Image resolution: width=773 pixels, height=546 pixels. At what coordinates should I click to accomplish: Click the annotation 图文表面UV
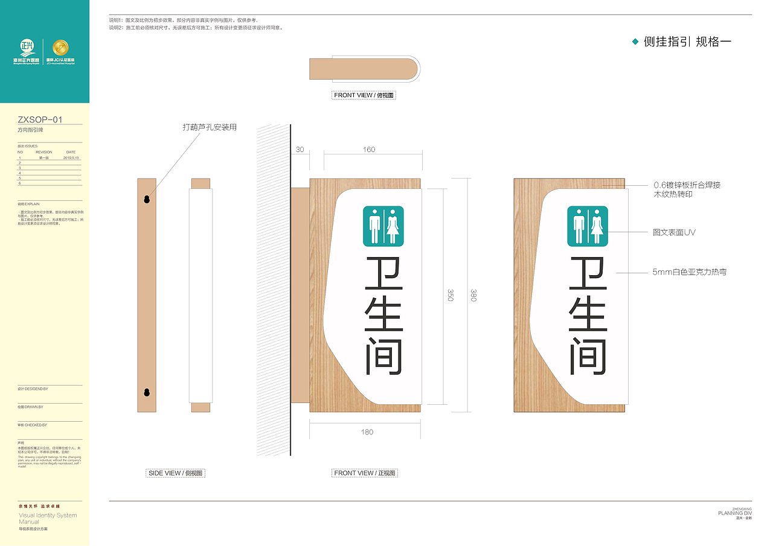coord(675,232)
